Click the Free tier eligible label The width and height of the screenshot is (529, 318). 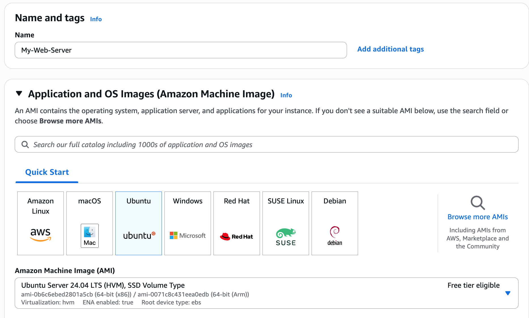[473, 285]
